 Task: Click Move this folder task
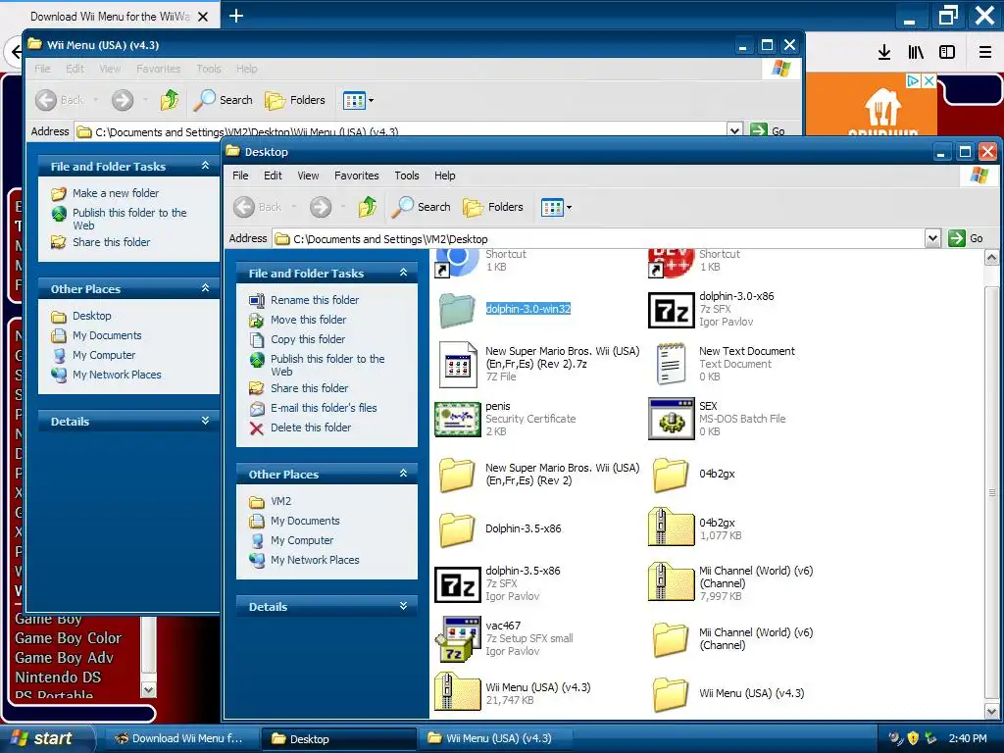click(x=298, y=320)
